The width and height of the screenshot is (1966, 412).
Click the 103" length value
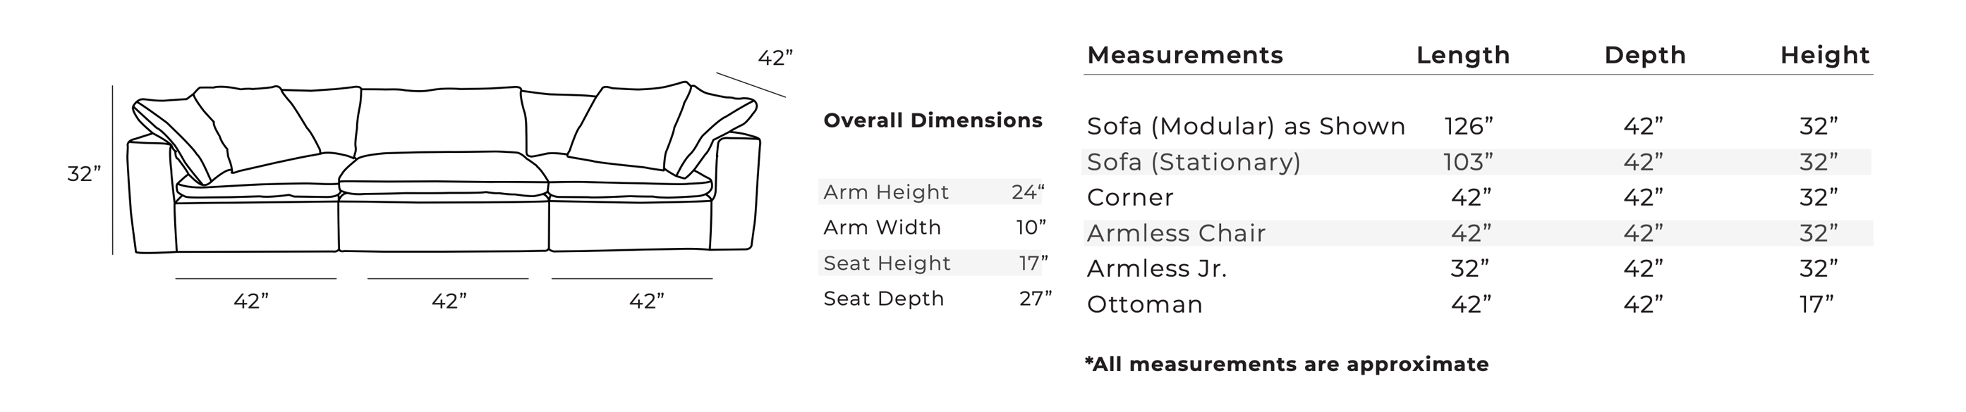click(x=1468, y=162)
